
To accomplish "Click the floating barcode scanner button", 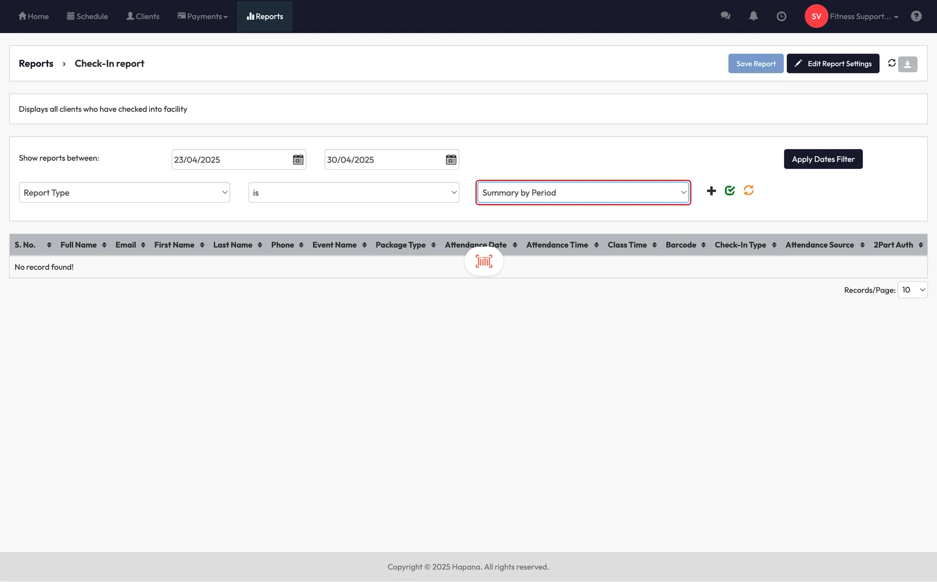I will (x=484, y=262).
